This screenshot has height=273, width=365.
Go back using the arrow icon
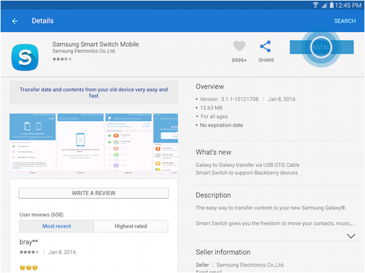[15, 21]
